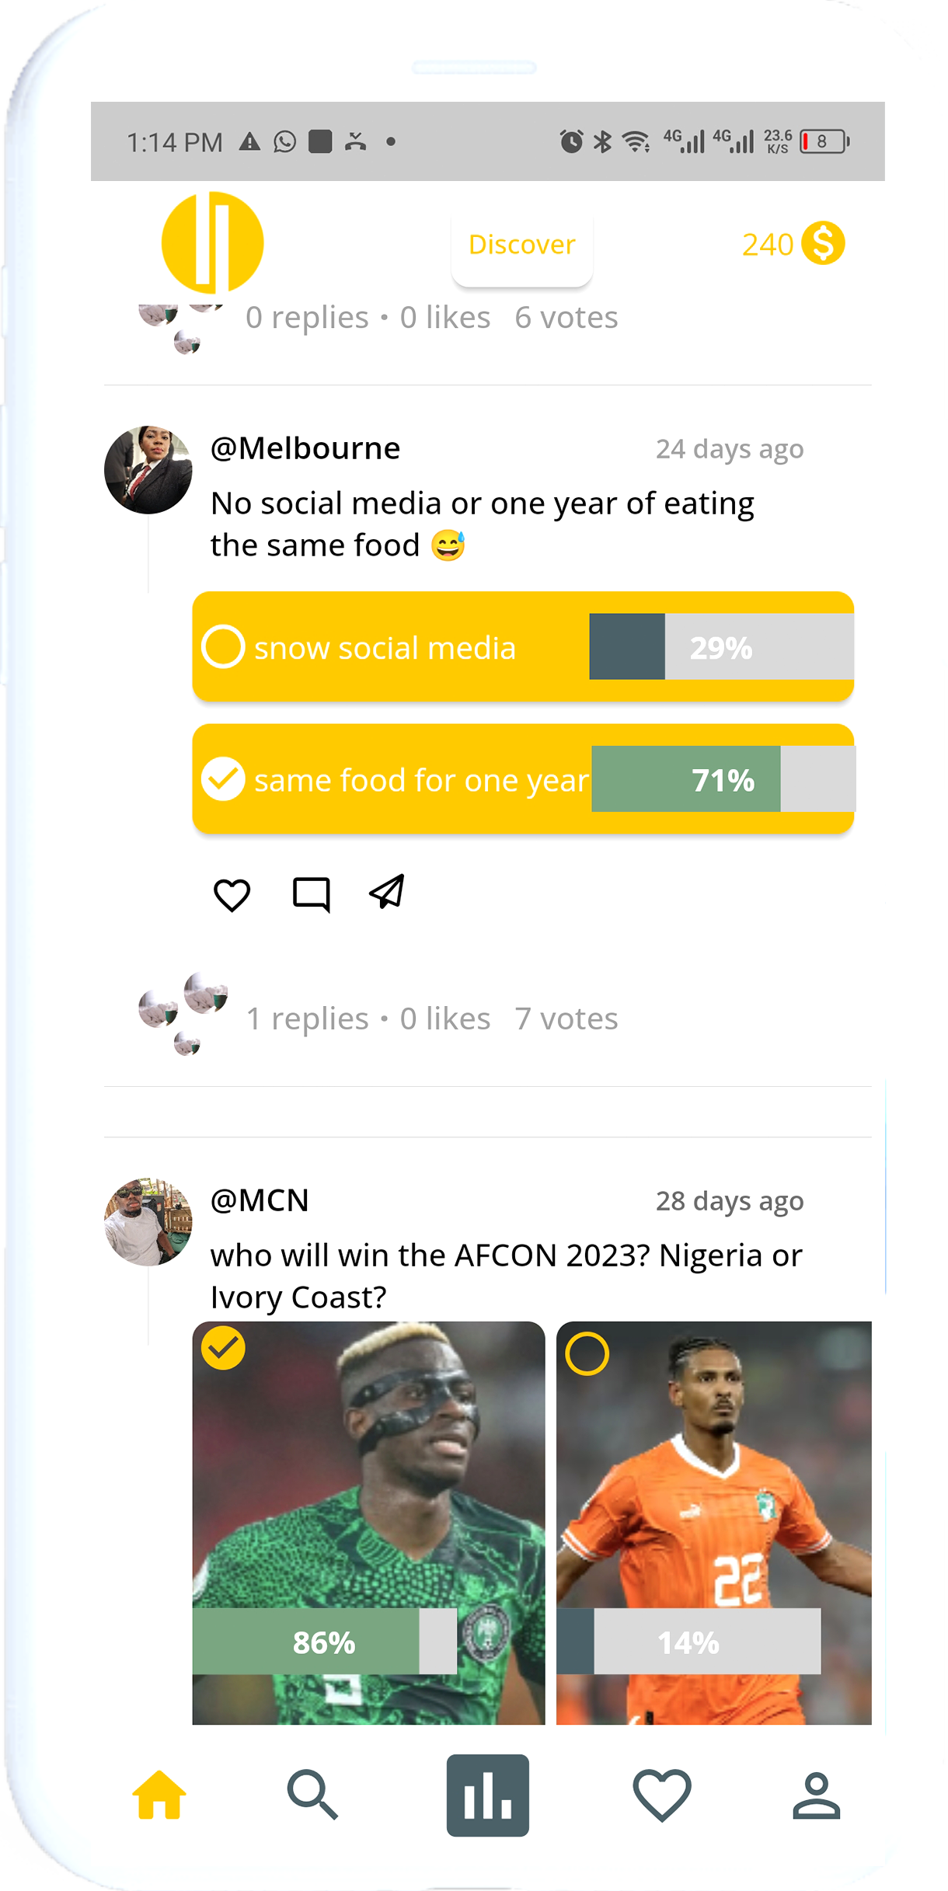948x1891 pixels.
Task: Select the 'snow social media' radio option
Action: tap(223, 646)
